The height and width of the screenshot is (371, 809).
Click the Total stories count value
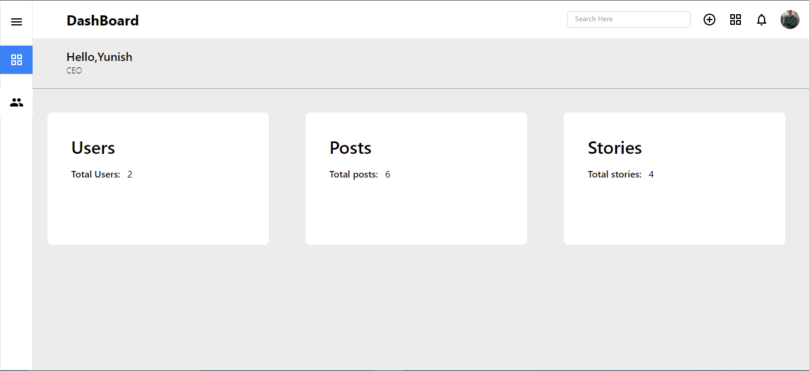pyautogui.click(x=651, y=174)
